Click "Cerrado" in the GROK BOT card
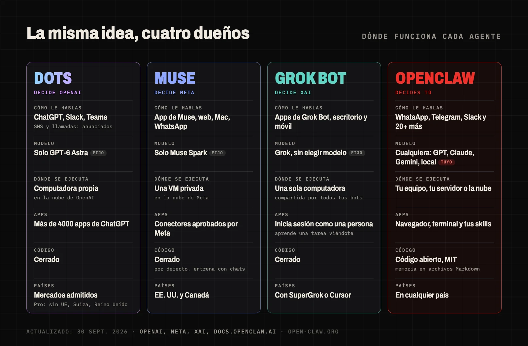This screenshot has width=528, height=346. 287,259
